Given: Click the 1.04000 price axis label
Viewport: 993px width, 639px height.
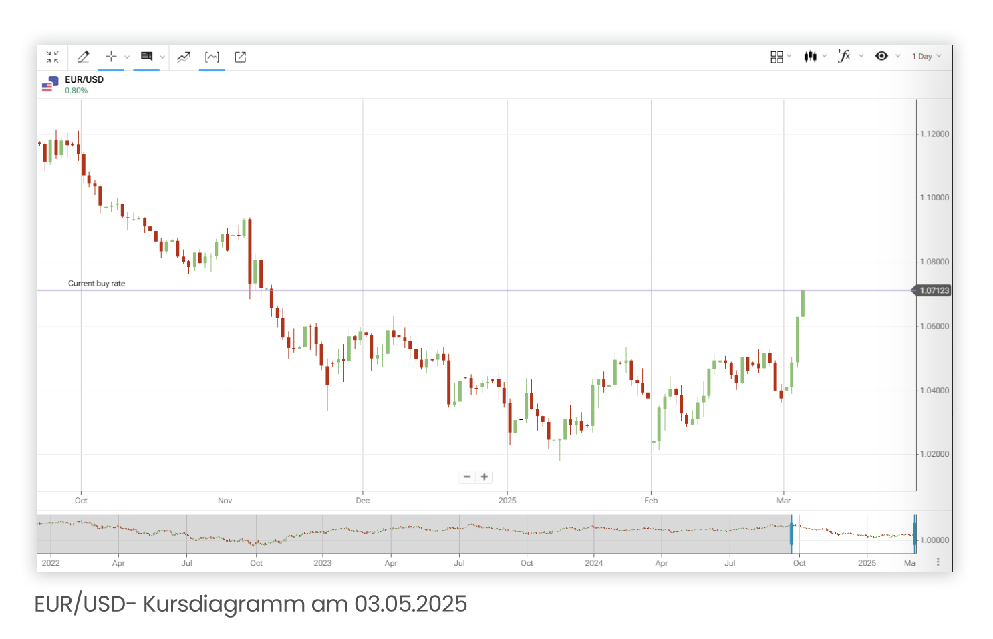Looking at the screenshot, I should pos(934,391).
